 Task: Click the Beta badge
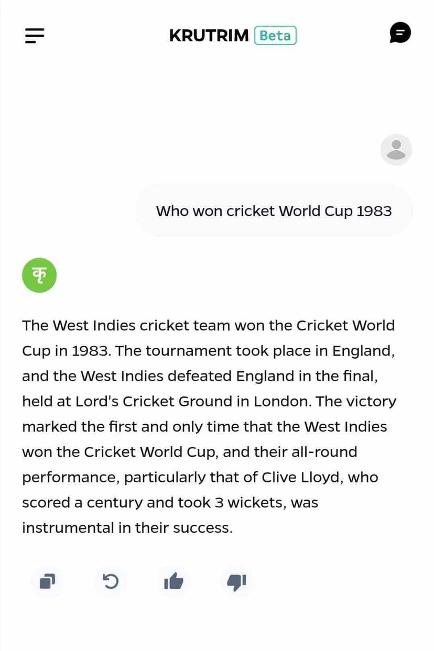point(275,36)
